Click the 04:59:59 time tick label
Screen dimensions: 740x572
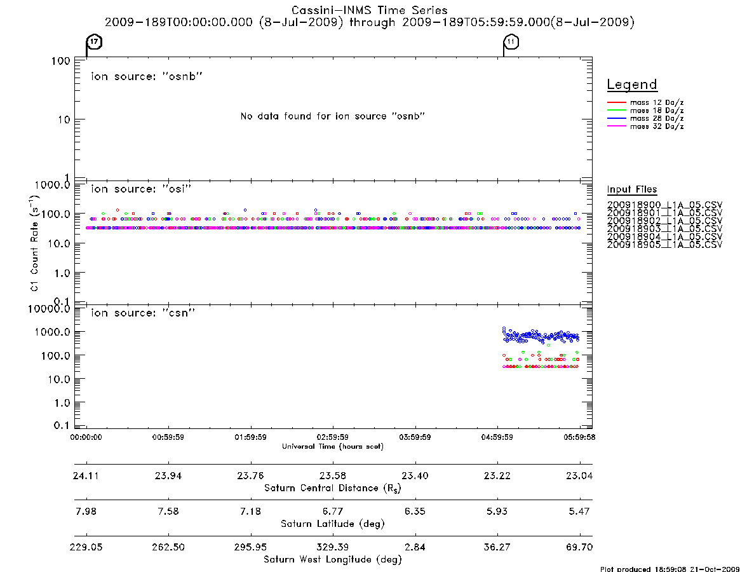497,437
